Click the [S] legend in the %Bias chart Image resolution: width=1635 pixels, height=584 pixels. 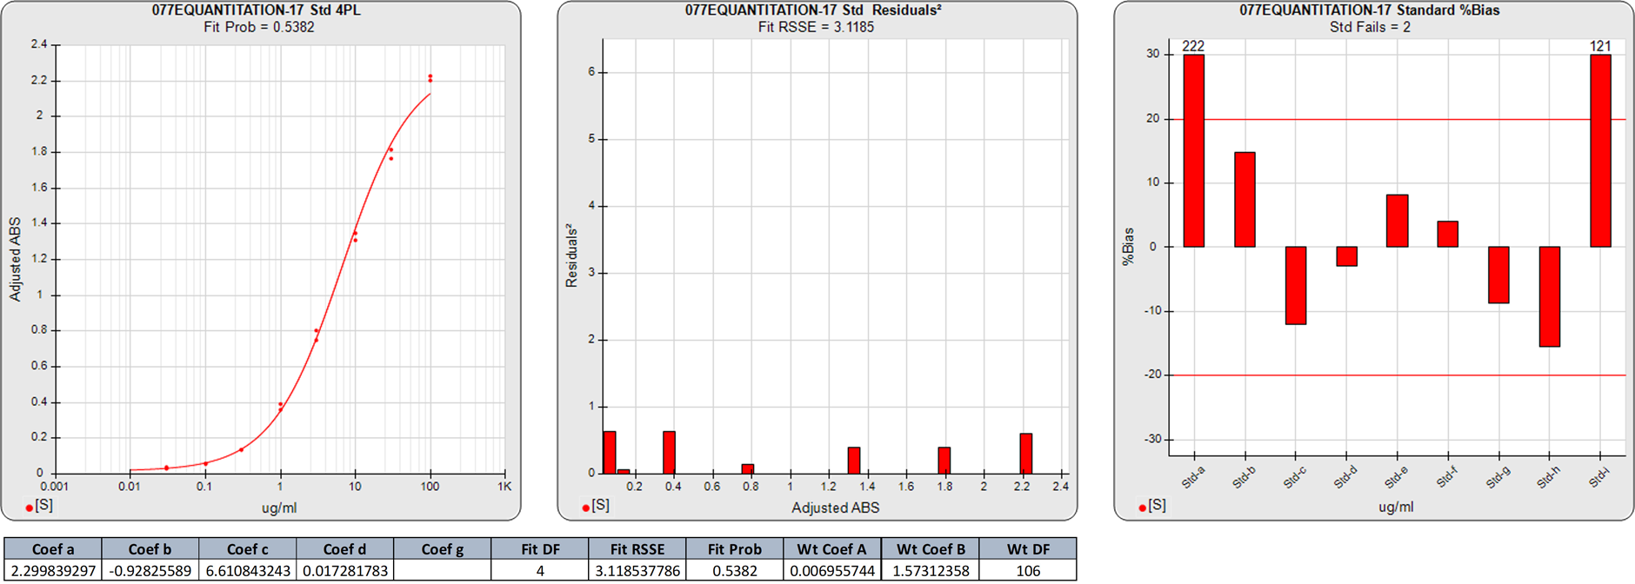[x=1152, y=506]
